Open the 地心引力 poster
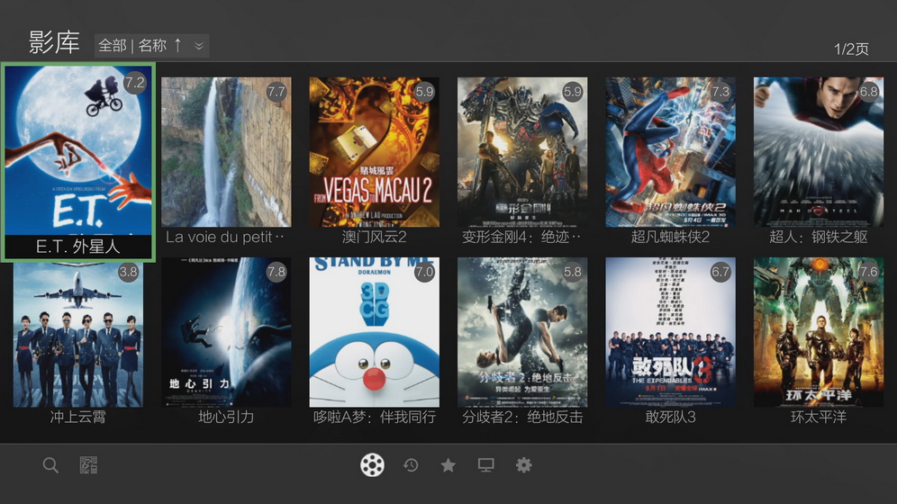This screenshot has width=897, height=504. click(226, 332)
